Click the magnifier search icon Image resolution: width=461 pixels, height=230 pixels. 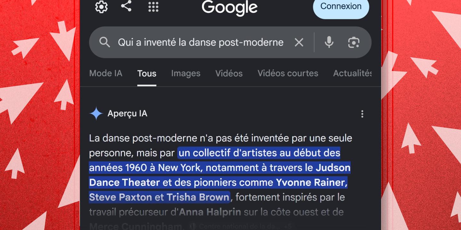(105, 42)
